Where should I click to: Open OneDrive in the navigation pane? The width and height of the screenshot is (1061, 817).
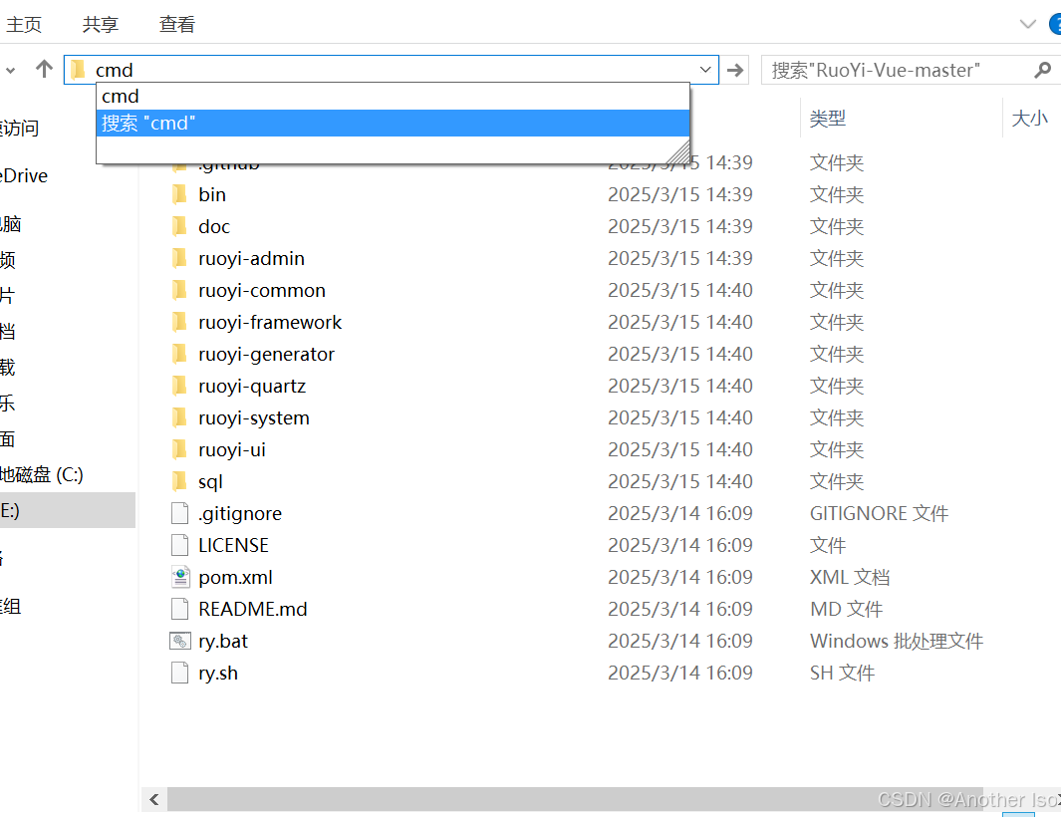24,176
